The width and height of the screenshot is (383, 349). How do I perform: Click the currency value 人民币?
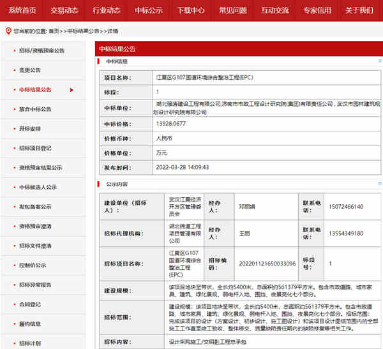[x=164, y=138]
